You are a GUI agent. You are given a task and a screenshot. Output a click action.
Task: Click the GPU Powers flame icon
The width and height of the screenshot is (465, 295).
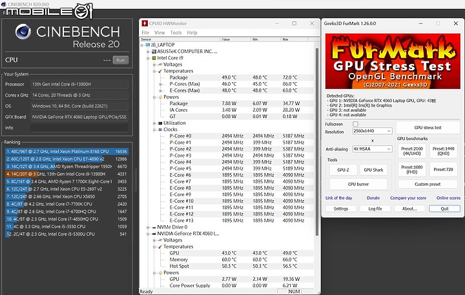160,273
